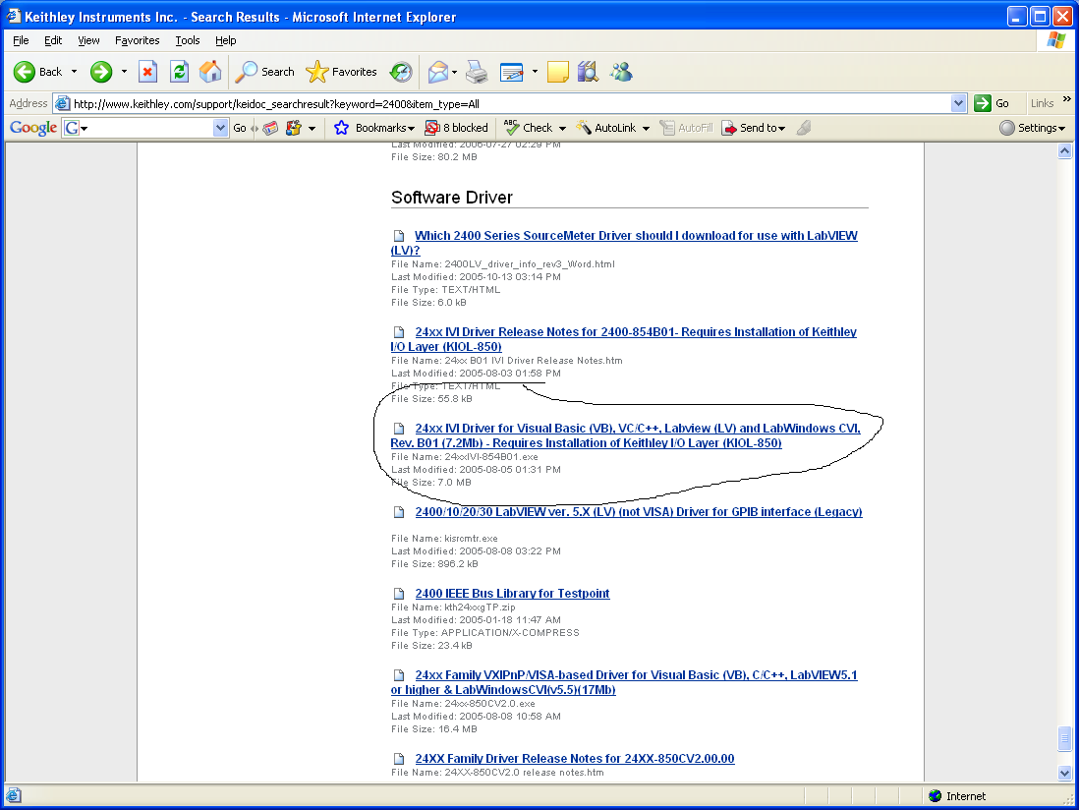Image resolution: width=1079 pixels, height=810 pixels.
Task: Open the 2400 IEEE Bus Library link
Action: [x=512, y=594]
